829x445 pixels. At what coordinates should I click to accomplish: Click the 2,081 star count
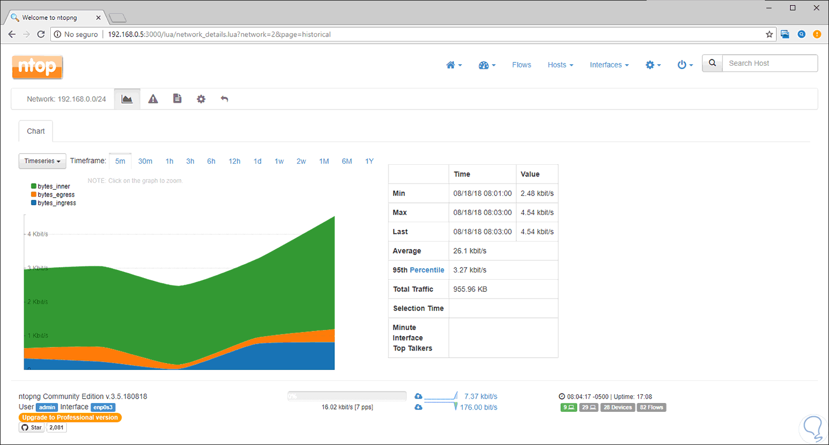(56, 427)
